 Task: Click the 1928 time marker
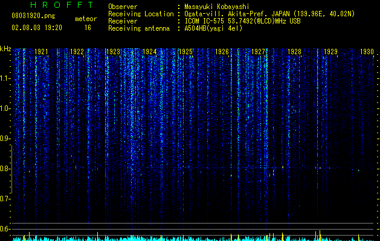294,51
